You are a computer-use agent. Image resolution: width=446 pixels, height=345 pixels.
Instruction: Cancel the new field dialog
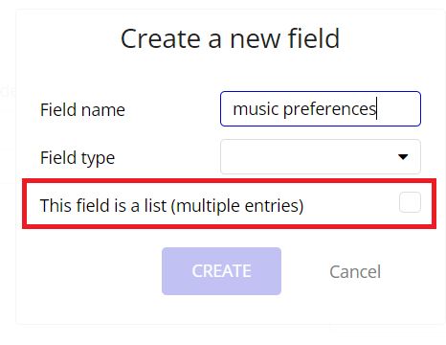point(355,271)
